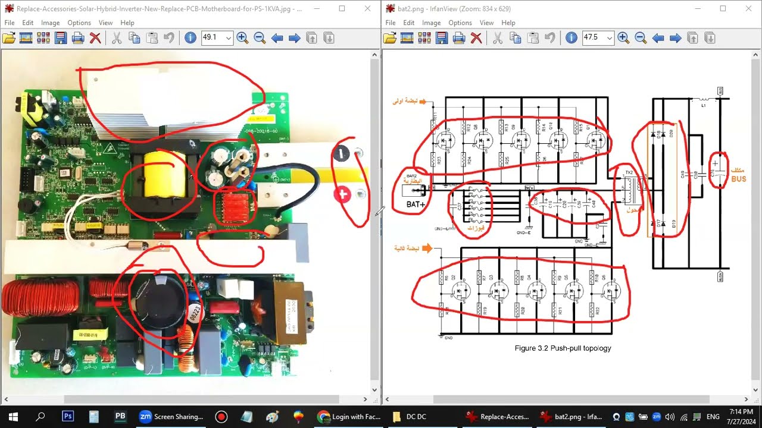Image resolution: width=762 pixels, height=428 pixels.
Task: Open Options menu in bat2.png window
Action: point(460,23)
